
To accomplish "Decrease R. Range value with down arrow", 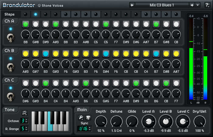I will pos(26,130).
